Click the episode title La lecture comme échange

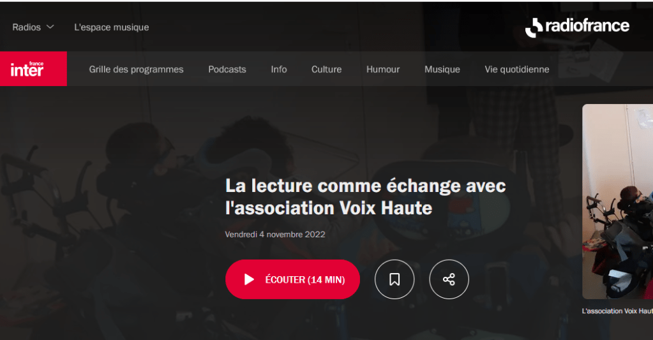click(365, 197)
